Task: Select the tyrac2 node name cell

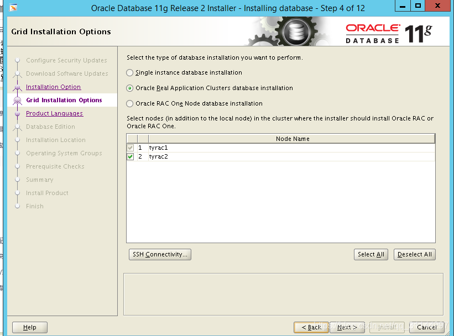Action: pyautogui.click(x=291, y=157)
